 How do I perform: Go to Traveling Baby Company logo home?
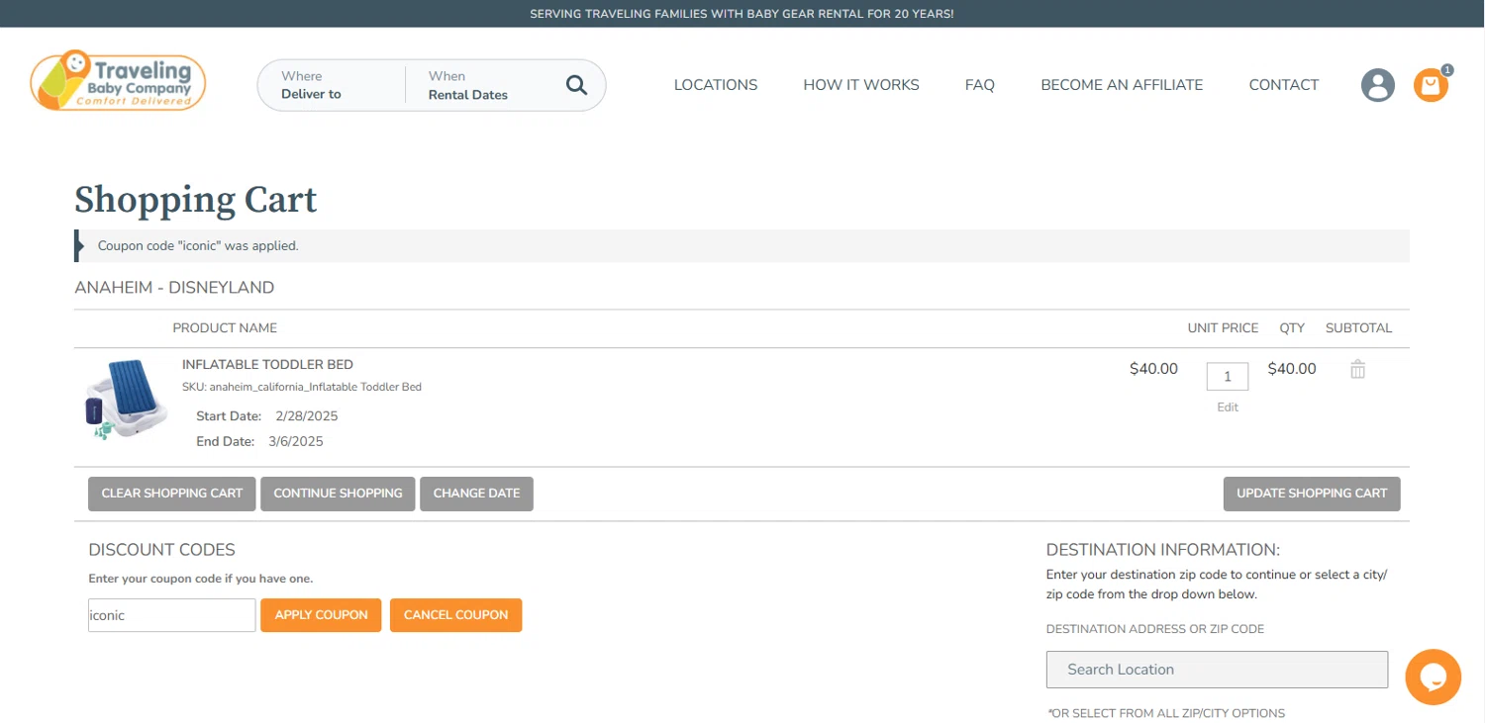118,81
